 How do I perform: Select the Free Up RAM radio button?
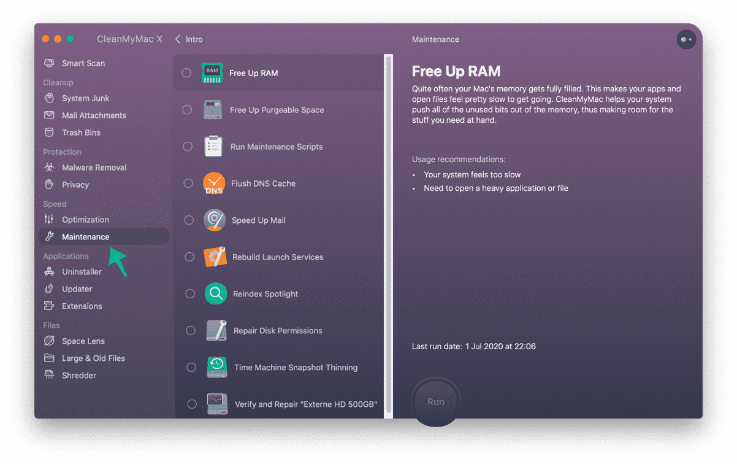pyautogui.click(x=186, y=73)
